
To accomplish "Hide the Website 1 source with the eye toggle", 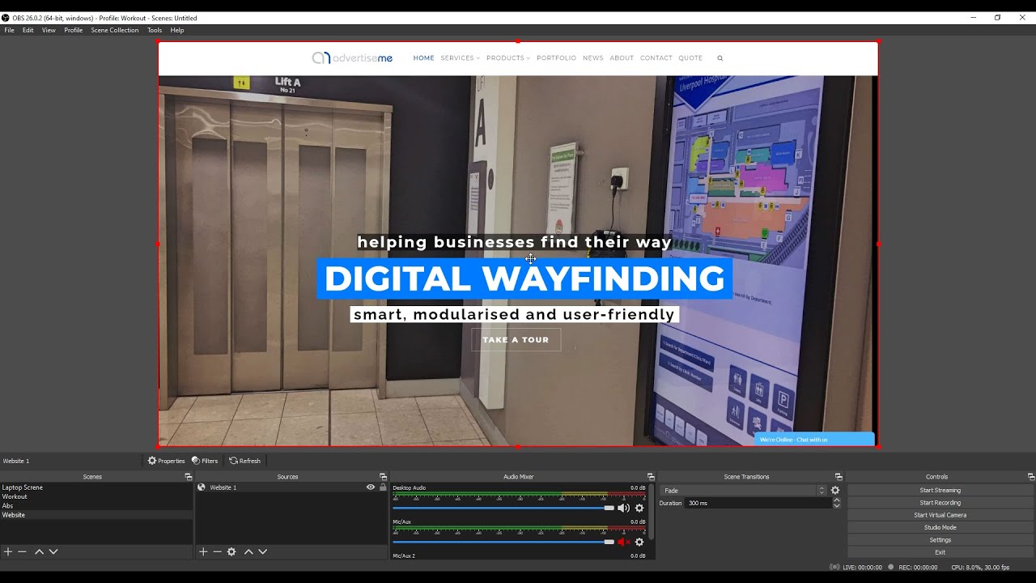I will coord(371,487).
